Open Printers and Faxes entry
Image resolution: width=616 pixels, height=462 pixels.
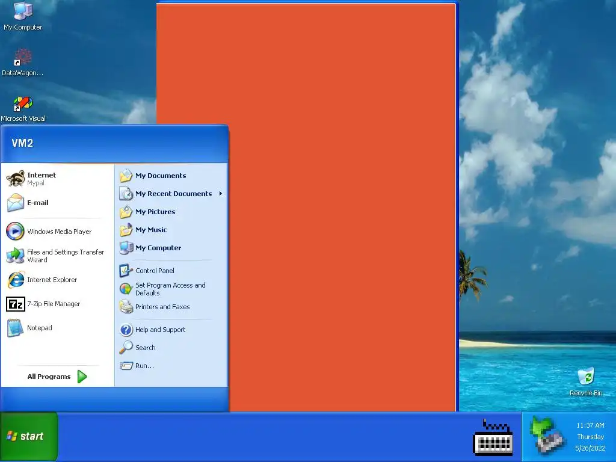click(171, 307)
